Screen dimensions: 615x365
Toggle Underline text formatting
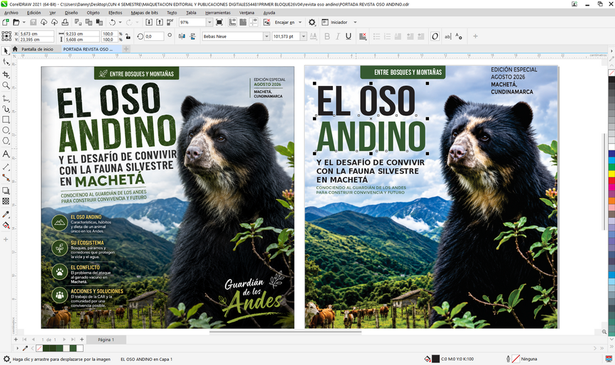(x=348, y=36)
